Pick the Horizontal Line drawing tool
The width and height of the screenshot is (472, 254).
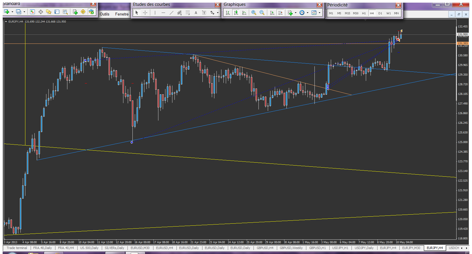(163, 13)
